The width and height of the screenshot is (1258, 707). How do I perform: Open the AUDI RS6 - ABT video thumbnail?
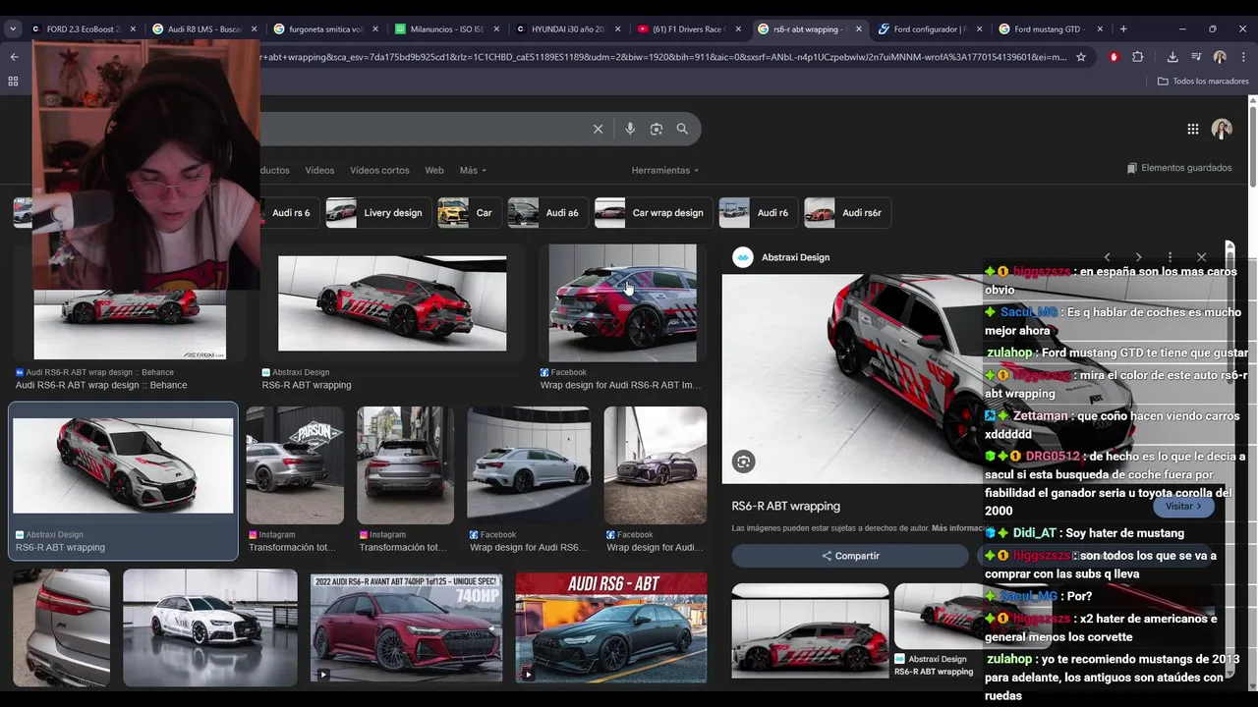click(x=610, y=628)
